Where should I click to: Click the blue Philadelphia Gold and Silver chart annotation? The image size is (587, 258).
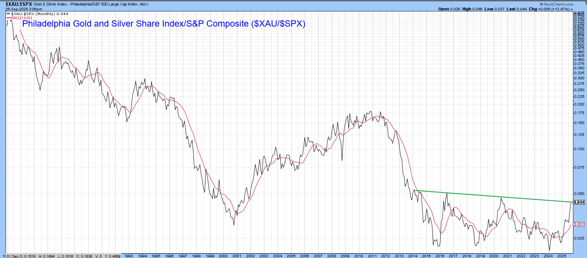coord(164,24)
